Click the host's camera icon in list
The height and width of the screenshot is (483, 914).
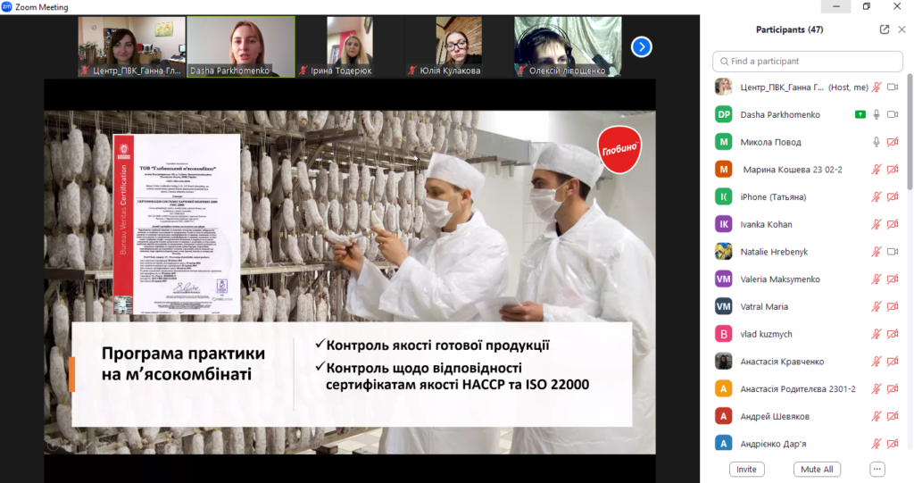[x=893, y=87]
